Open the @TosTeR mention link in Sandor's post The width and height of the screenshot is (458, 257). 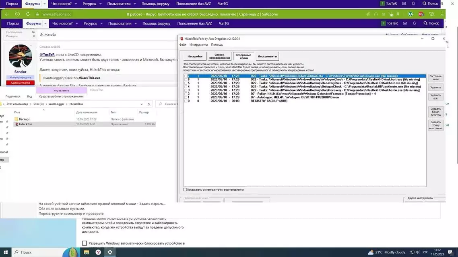tap(47, 55)
